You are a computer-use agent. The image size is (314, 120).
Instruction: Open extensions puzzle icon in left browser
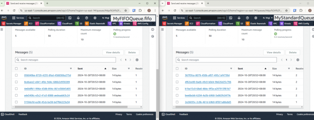(140, 10)
